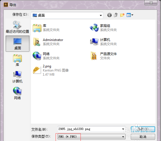This screenshot has height=141, width=161.
Task: Select the 库 system folder in file list
Action: pos(46,28)
